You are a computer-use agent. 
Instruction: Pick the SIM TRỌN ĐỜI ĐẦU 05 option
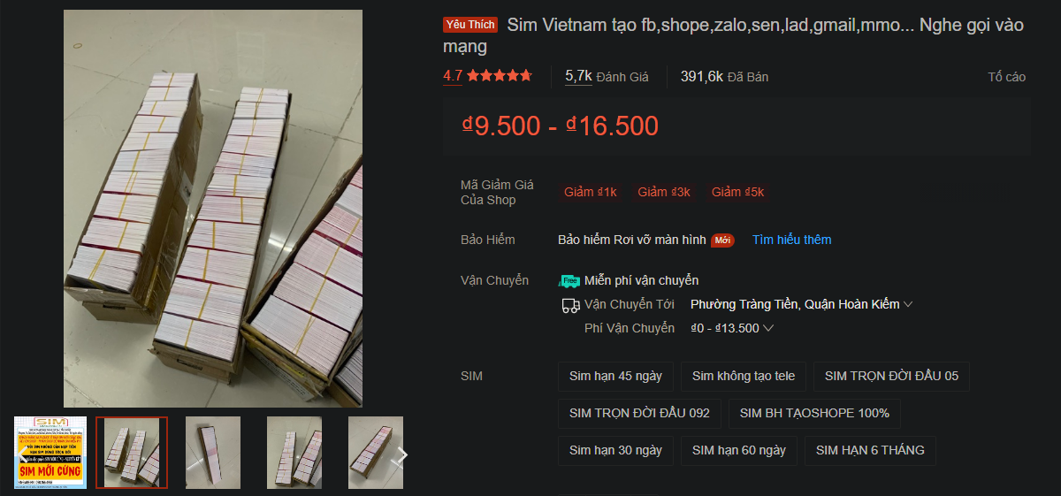[891, 376]
